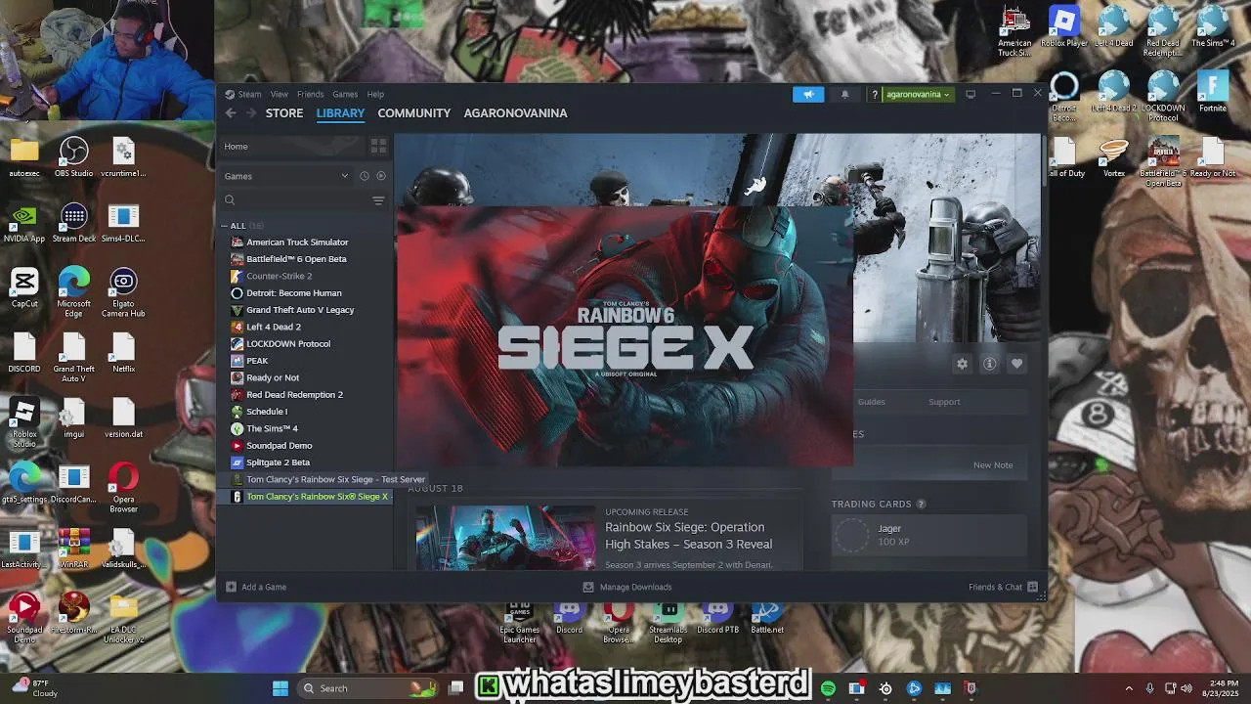Click Add a Game
This screenshot has height=704, width=1251.
[x=256, y=587]
